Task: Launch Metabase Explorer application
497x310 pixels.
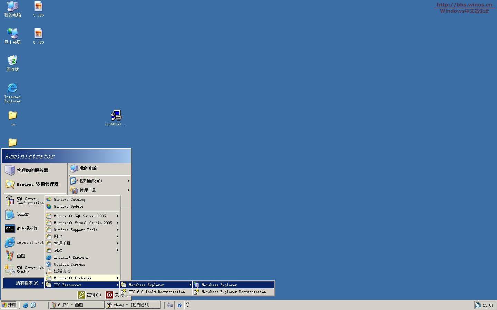Action: click(234, 285)
